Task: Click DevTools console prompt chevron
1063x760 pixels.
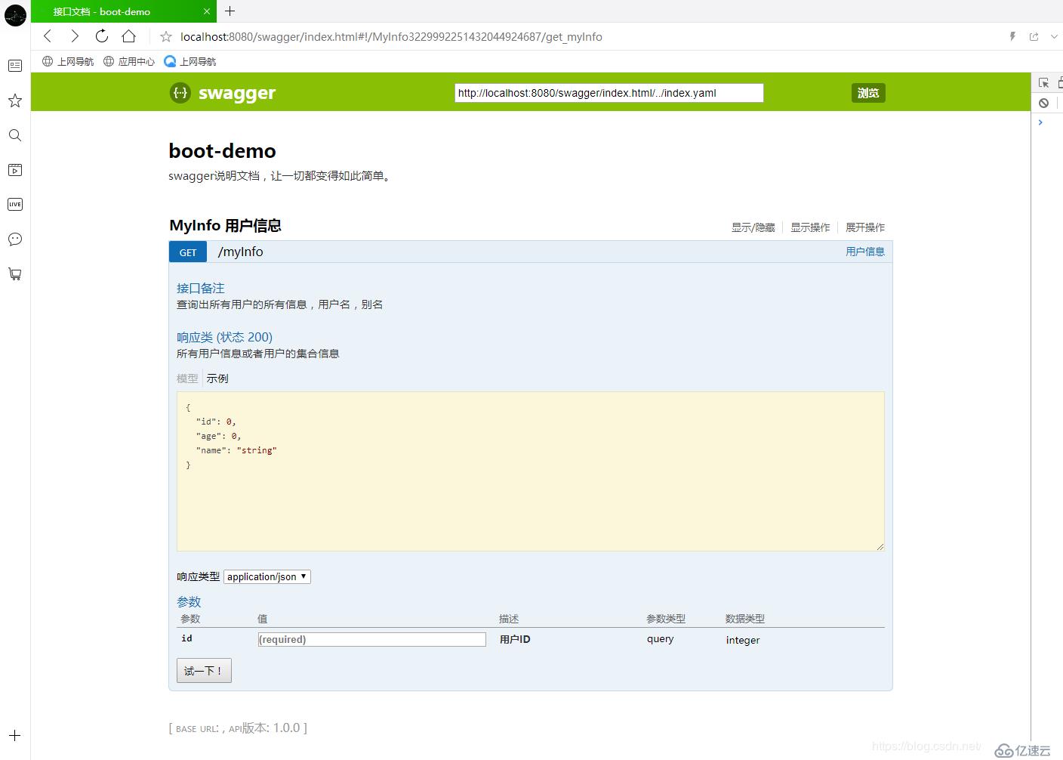Action: 1040,122
